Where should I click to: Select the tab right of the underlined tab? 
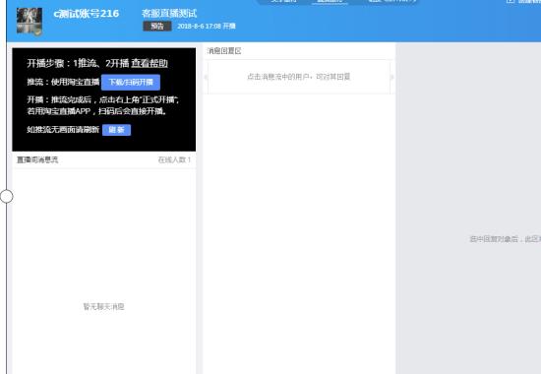[392, 1]
